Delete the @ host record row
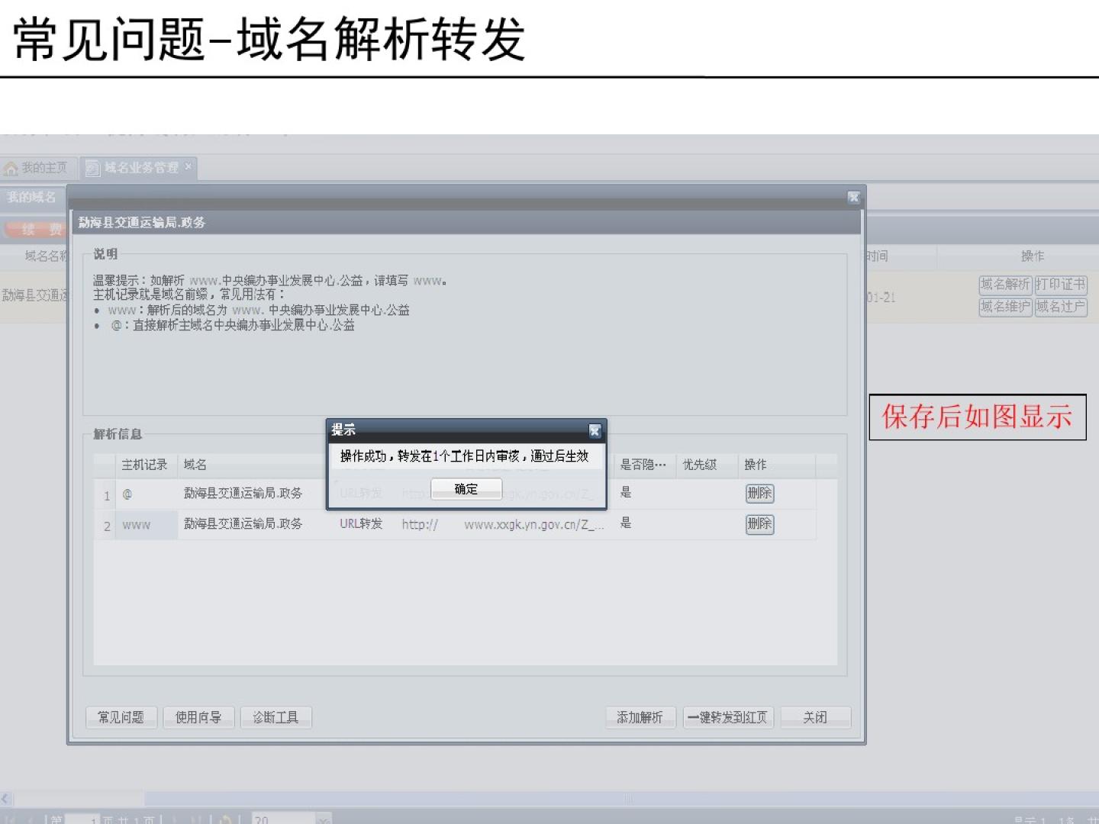Screen dimensions: 1099x824 759,494
